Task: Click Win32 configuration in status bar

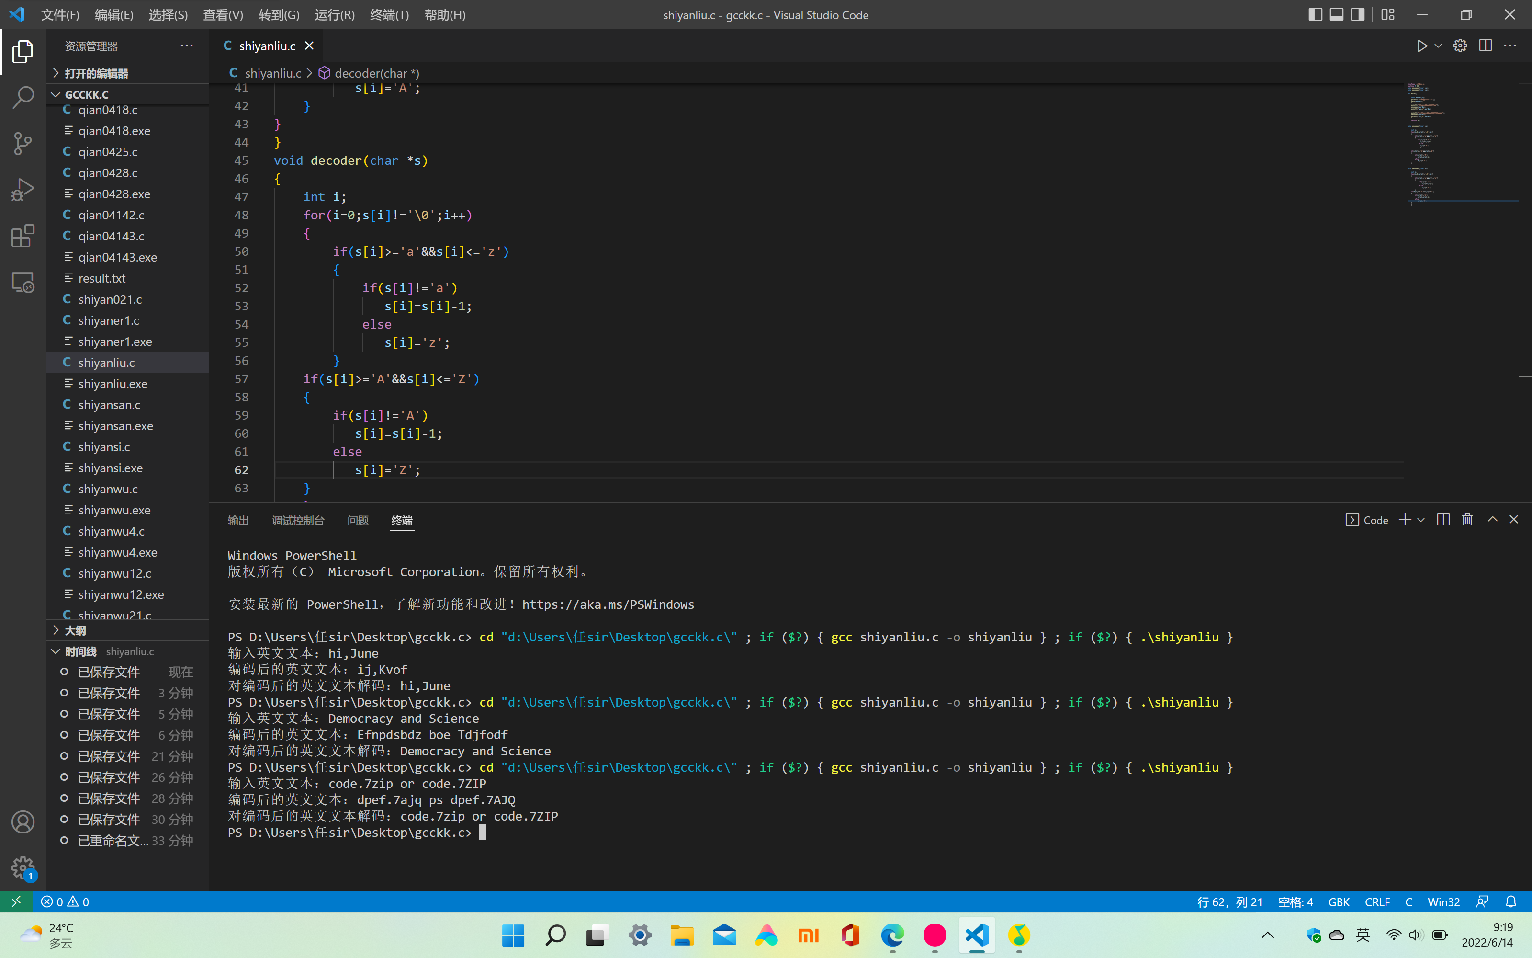Action: point(1443,901)
